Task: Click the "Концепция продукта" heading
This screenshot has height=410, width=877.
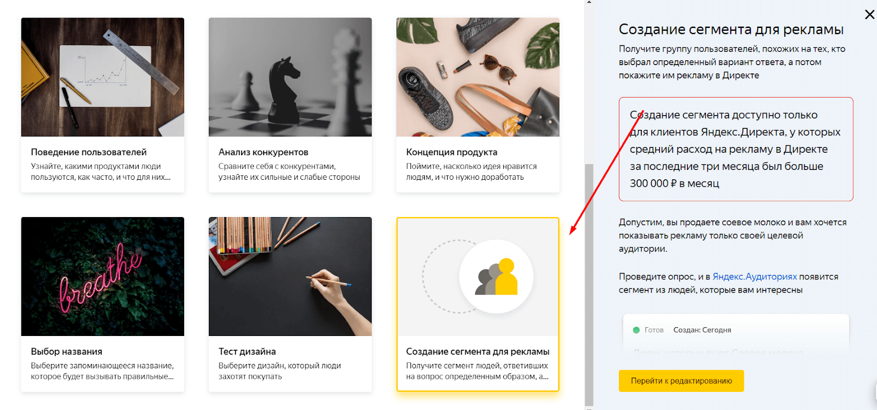Action: (452, 152)
